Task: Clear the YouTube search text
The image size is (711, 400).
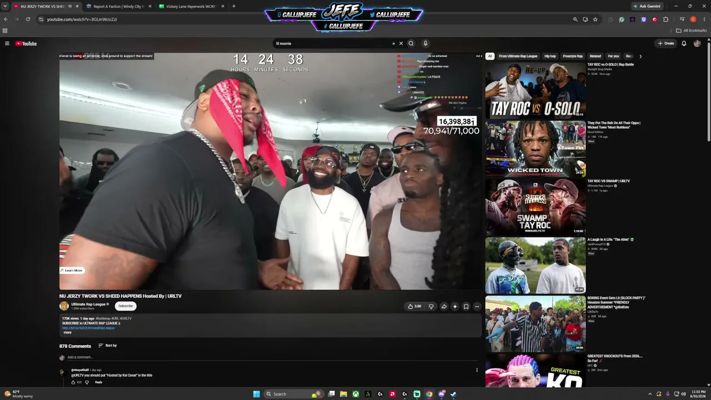Action: coord(401,43)
